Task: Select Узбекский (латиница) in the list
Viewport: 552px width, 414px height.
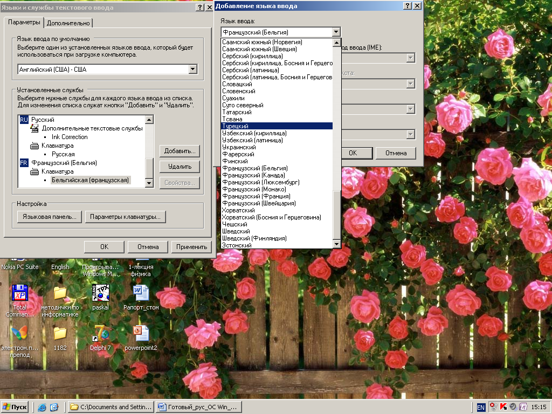Action: 277,140
